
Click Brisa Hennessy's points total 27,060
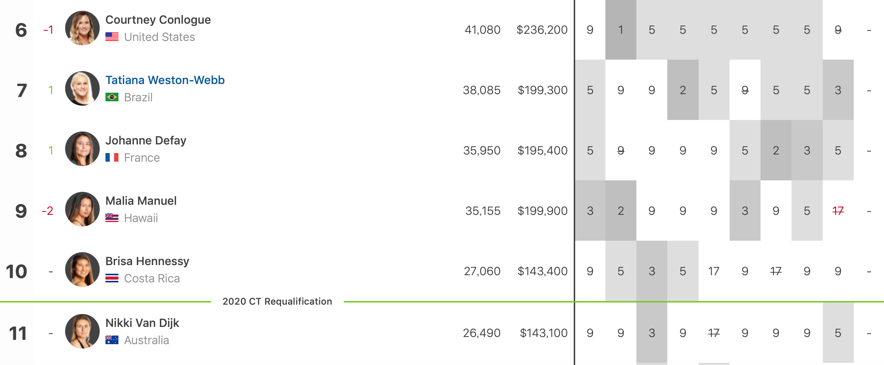click(482, 271)
